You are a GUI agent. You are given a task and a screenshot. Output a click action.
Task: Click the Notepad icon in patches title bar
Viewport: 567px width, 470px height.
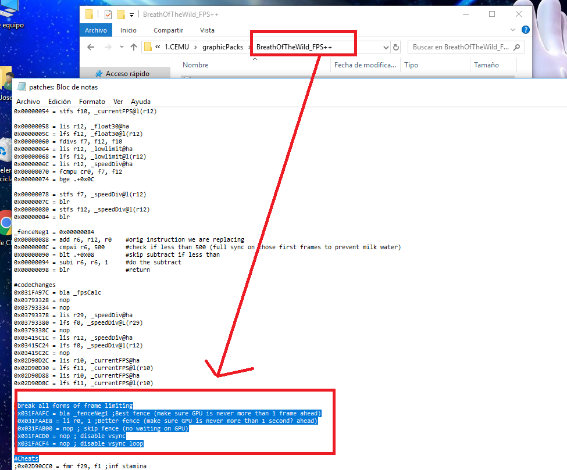[x=22, y=87]
